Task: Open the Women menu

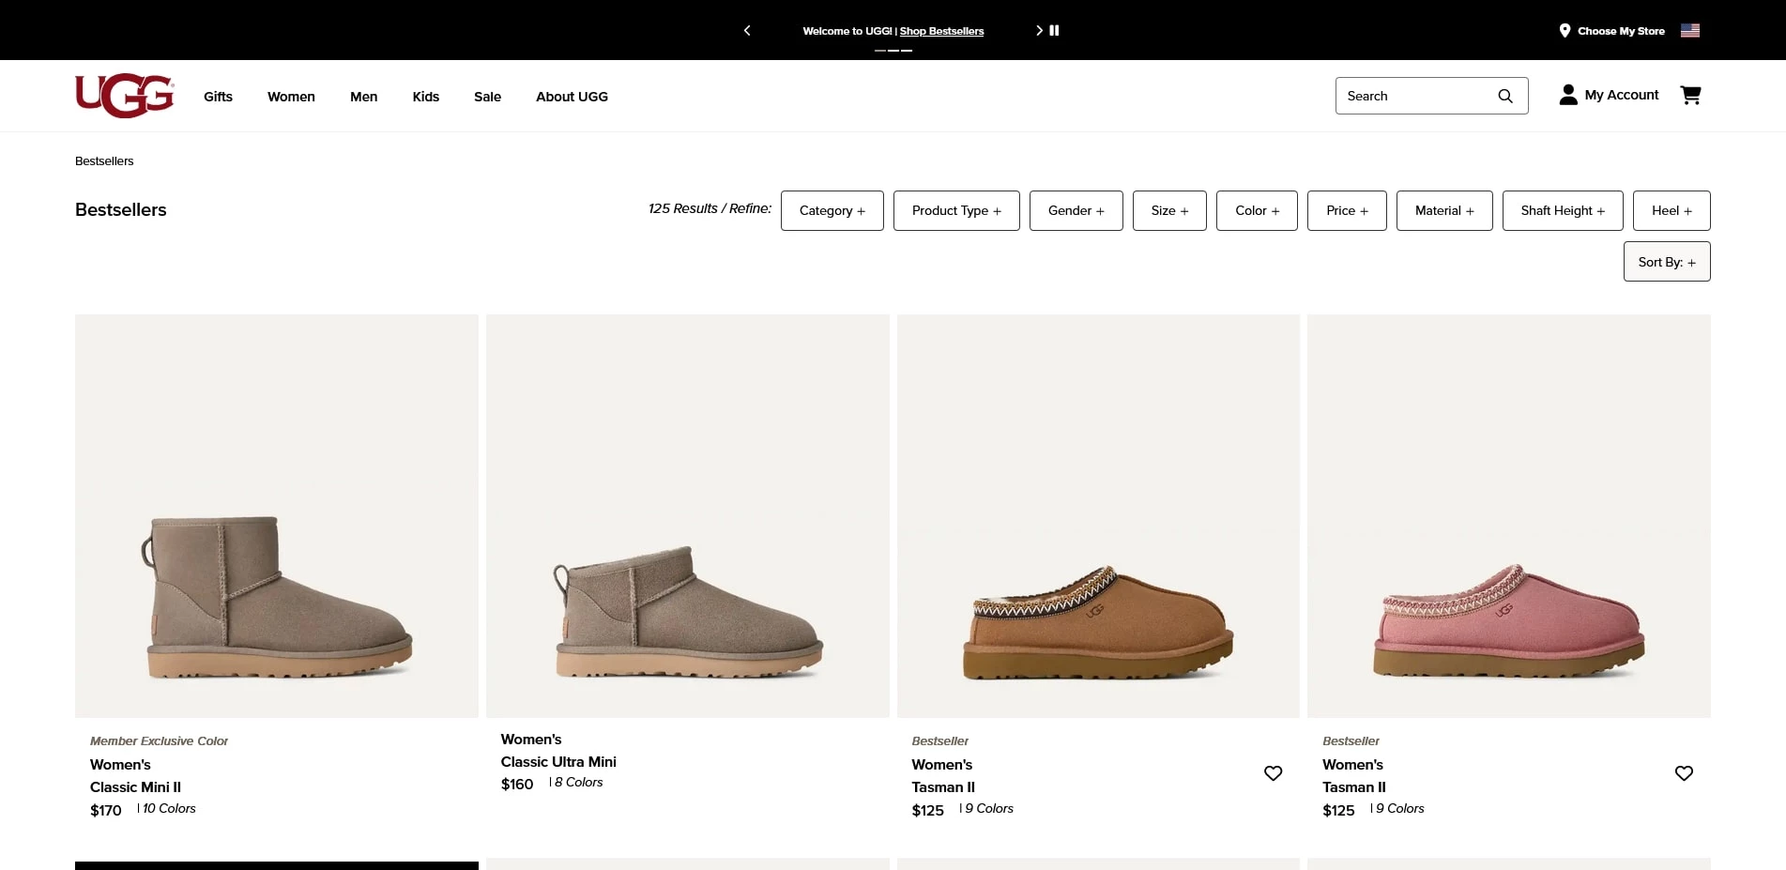Action: 291,96
